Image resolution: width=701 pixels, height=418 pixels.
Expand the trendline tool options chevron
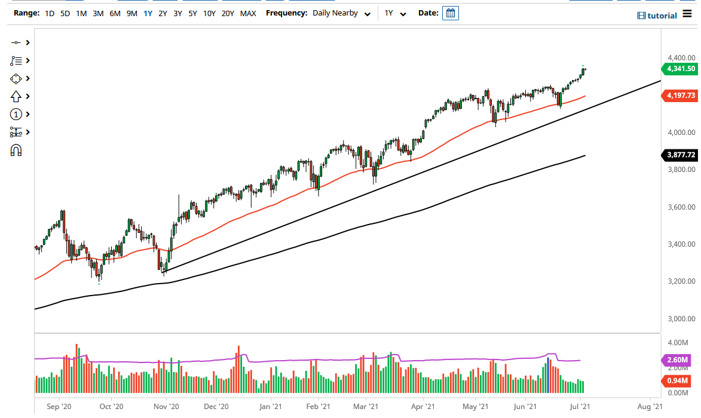pos(26,42)
